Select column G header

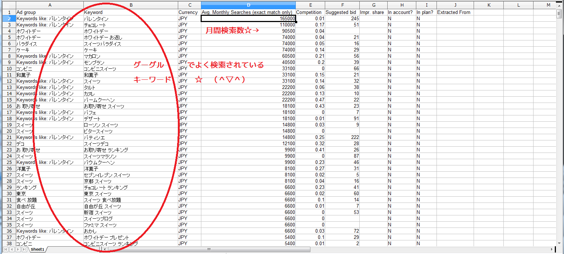tap(373, 5)
